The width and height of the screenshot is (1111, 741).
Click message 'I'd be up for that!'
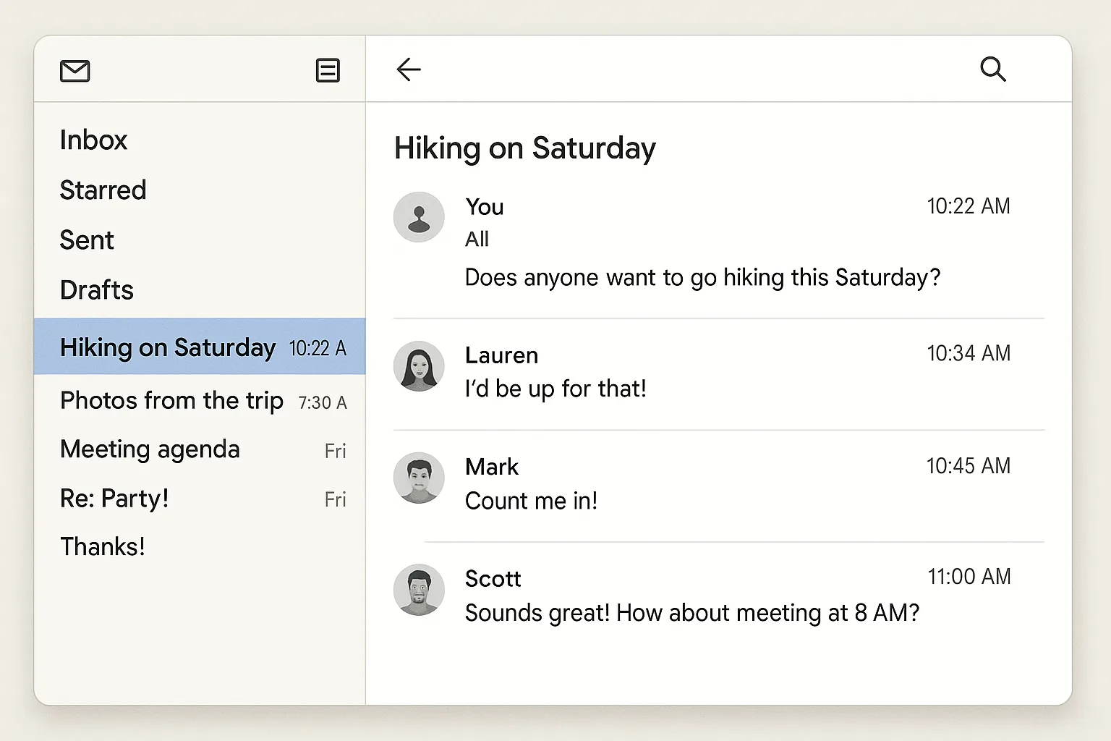pyautogui.click(x=555, y=389)
